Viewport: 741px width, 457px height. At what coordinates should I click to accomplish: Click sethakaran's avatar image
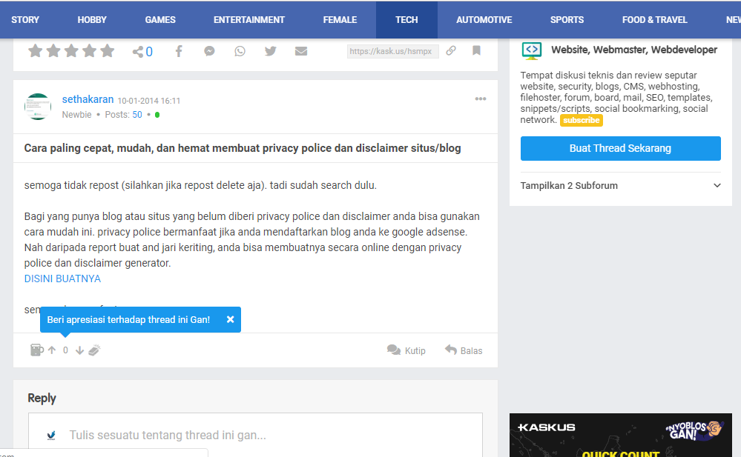pyautogui.click(x=38, y=107)
